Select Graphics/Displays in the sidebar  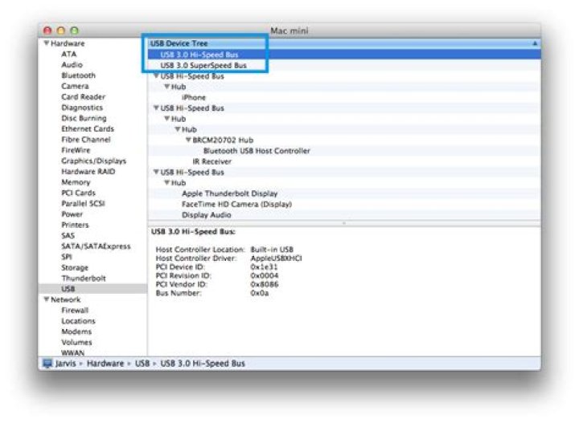coord(94,161)
